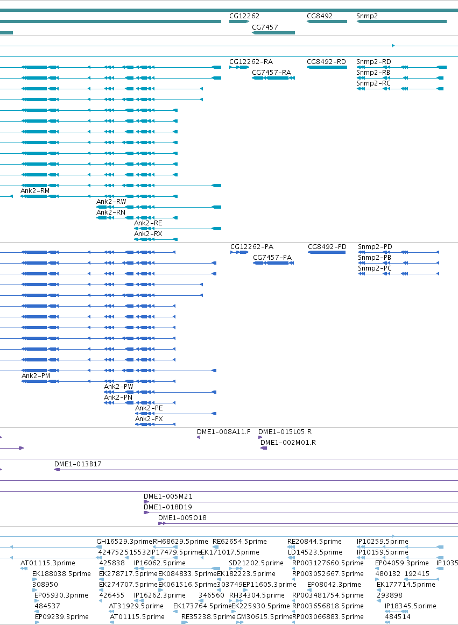Viewport: 458px width, 625px height.
Task: Select clone DME1-002M01.R
Action: tap(288, 443)
